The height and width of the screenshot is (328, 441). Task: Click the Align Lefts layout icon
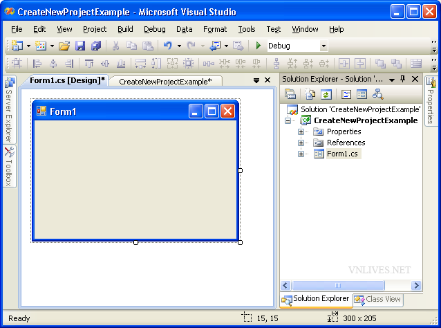(37, 64)
